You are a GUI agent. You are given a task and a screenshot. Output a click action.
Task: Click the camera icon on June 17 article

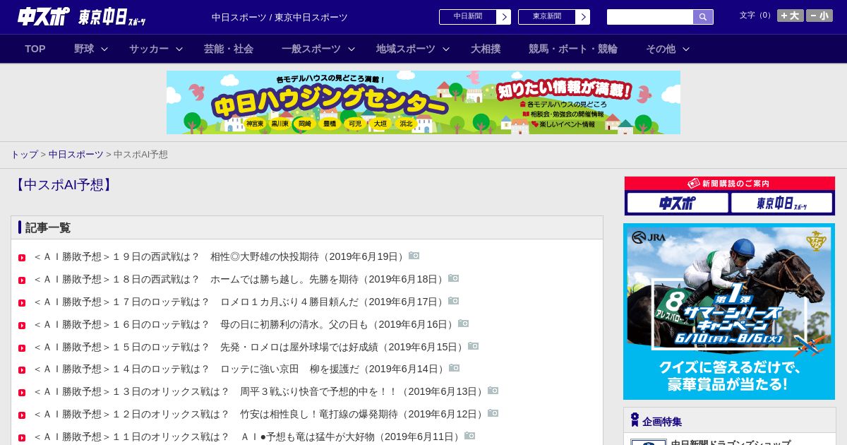click(x=454, y=301)
